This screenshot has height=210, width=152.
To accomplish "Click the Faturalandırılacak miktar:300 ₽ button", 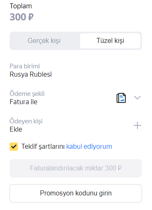I will pos(76,168).
